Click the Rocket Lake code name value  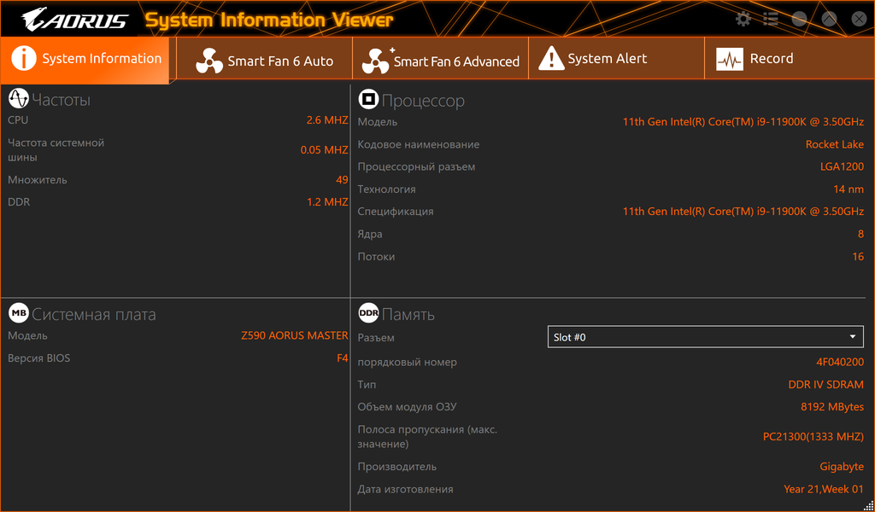pos(834,144)
